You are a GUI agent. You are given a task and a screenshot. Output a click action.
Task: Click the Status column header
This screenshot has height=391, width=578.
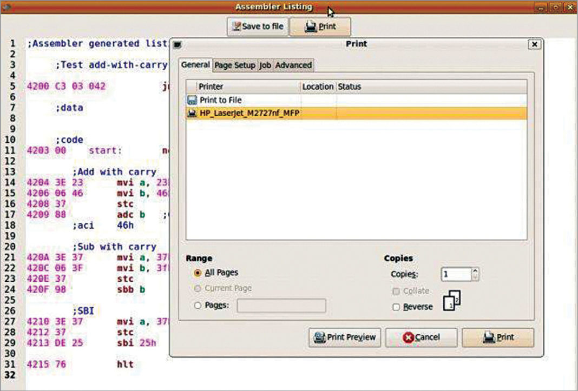(349, 87)
